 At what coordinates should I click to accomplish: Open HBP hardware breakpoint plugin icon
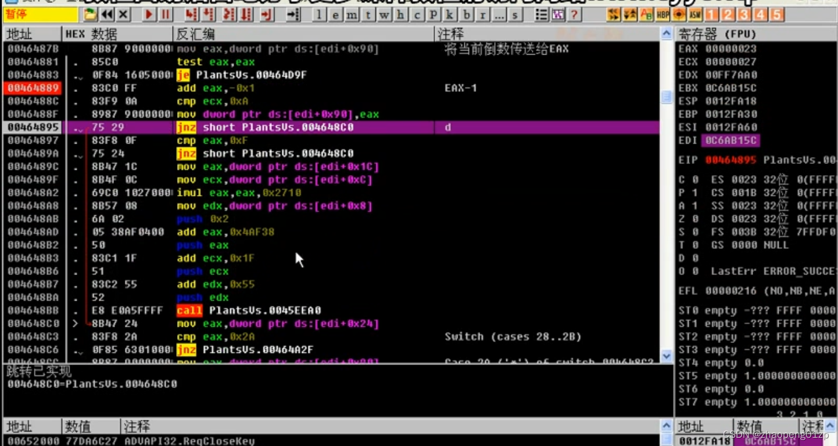point(662,15)
